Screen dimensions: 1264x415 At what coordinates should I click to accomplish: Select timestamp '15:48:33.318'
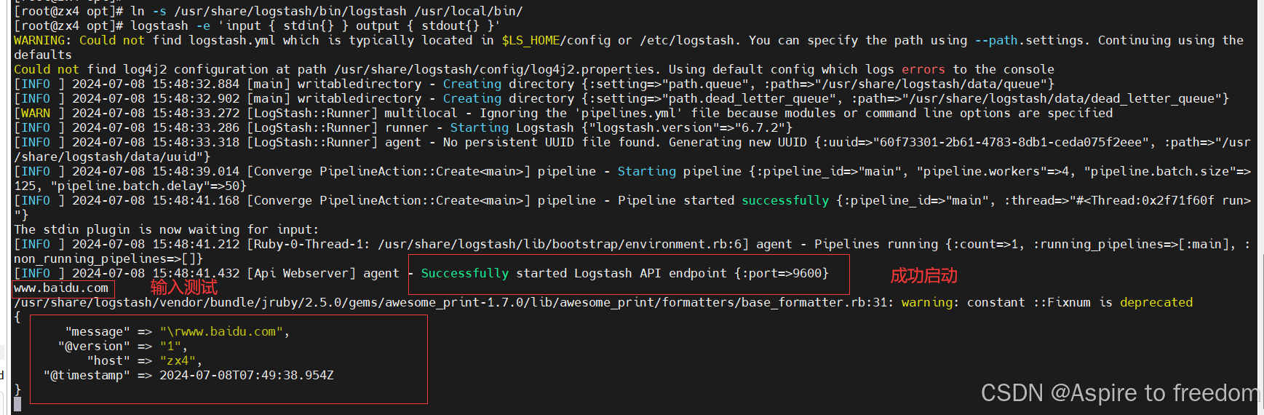click(196, 142)
